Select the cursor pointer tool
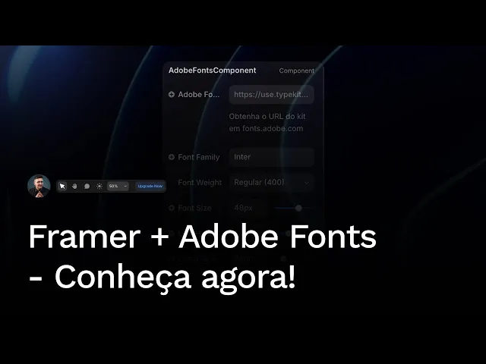This screenshot has height=364, width=486. pyautogui.click(x=62, y=186)
